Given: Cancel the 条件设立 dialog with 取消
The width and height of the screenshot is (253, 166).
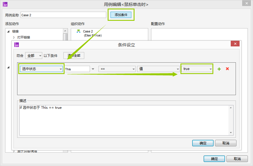Looking at the screenshot, I should tap(226, 143).
